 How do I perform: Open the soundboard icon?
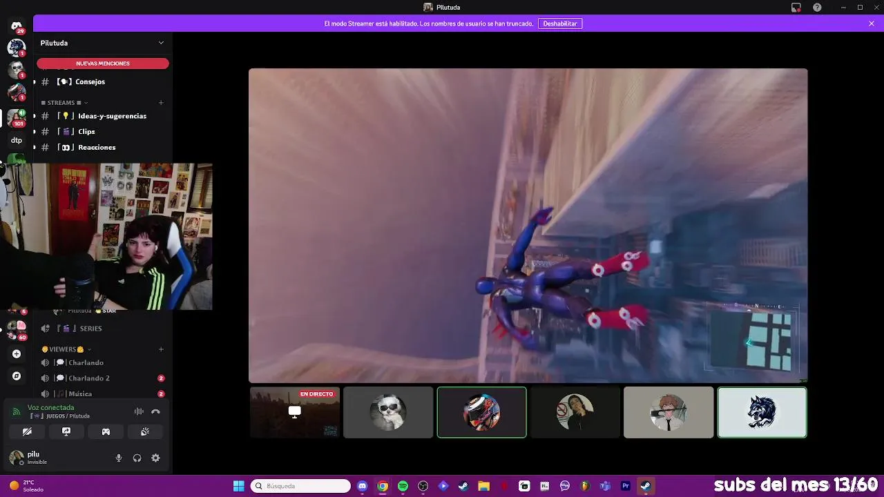(x=145, y=431)
